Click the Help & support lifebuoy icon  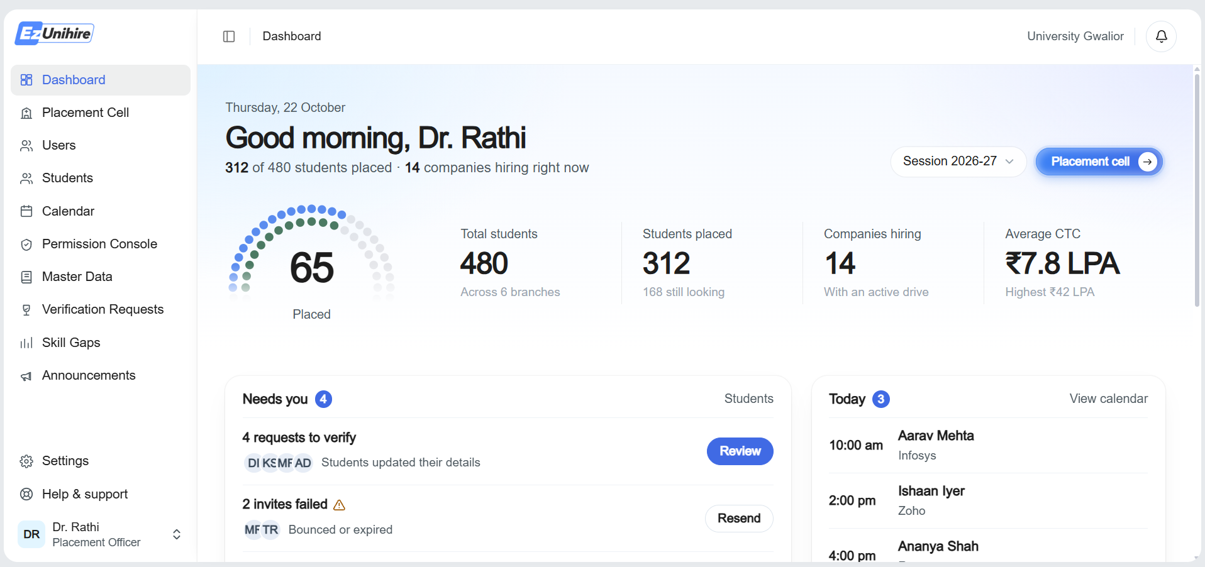pyautogui.click(x=26, y=494)
